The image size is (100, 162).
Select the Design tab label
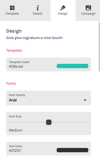63,14
